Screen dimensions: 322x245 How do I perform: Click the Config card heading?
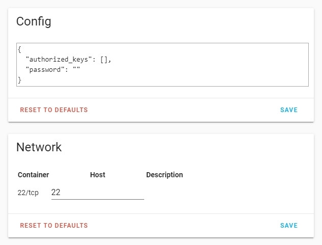(x=34, y=21)
